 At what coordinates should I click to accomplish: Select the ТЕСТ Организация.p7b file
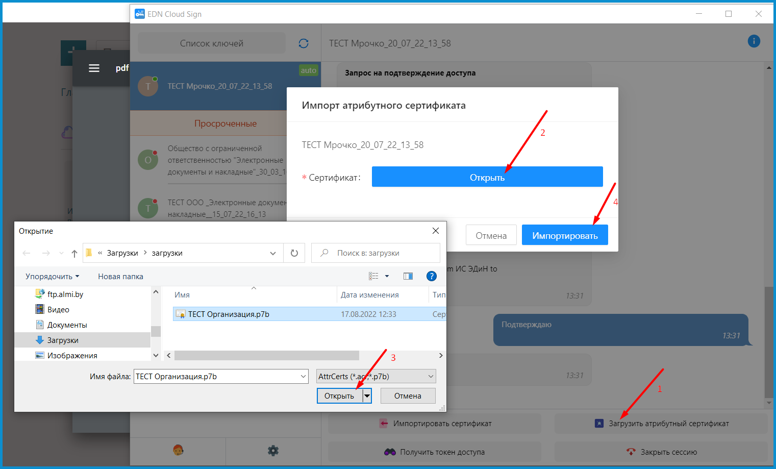229,314
